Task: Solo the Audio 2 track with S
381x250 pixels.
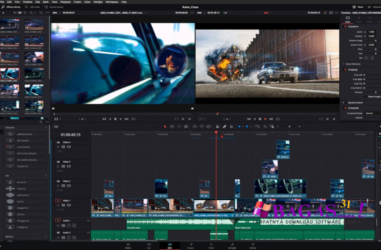Action: [x=69, y=237]
